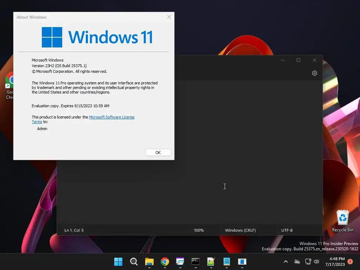360x270 pixels.
Task: Select Google Chrome desktop shortcut
Action: point(9,85)
